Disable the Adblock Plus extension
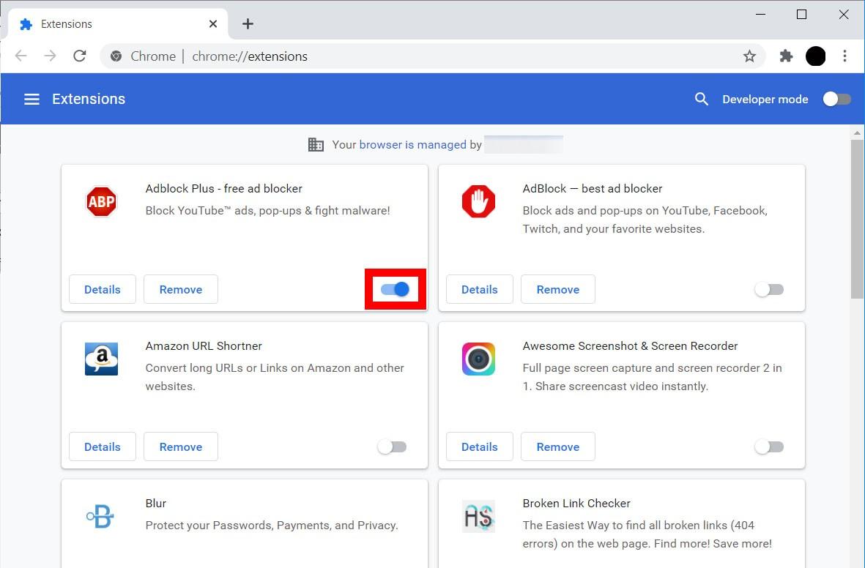The image size is (865, 568). pos(395,289)
